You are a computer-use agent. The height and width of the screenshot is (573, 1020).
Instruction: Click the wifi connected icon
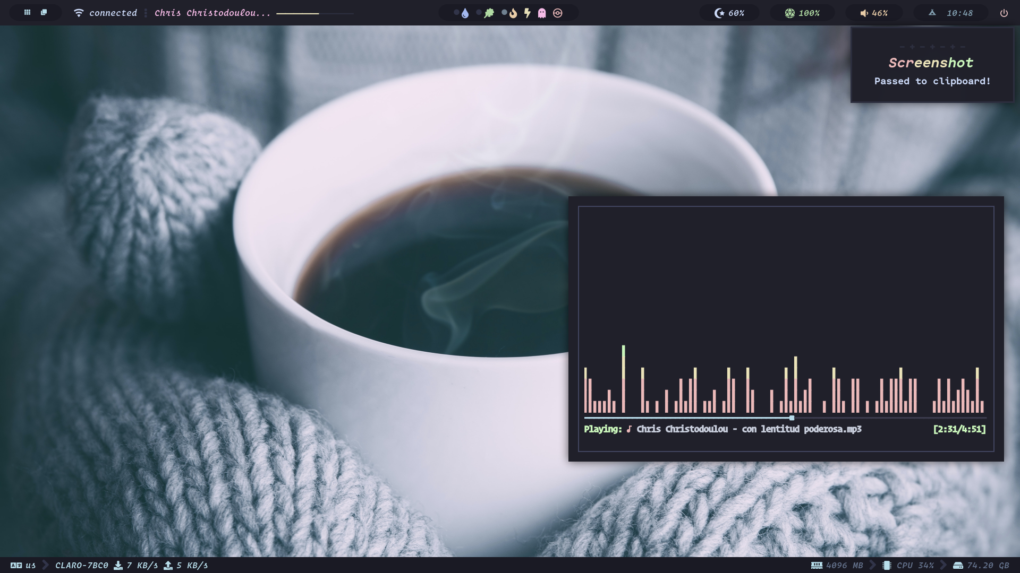[79, 13]
